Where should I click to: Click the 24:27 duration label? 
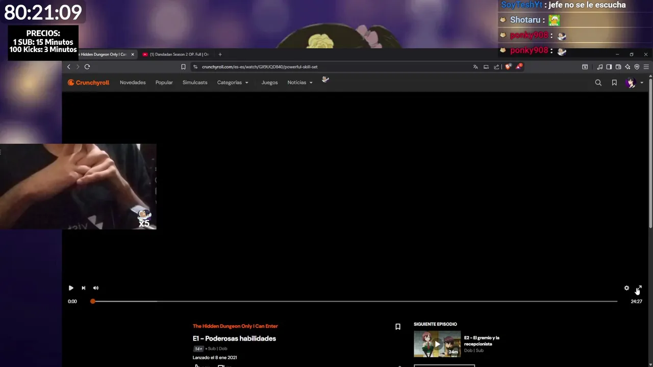pos(636,301)
